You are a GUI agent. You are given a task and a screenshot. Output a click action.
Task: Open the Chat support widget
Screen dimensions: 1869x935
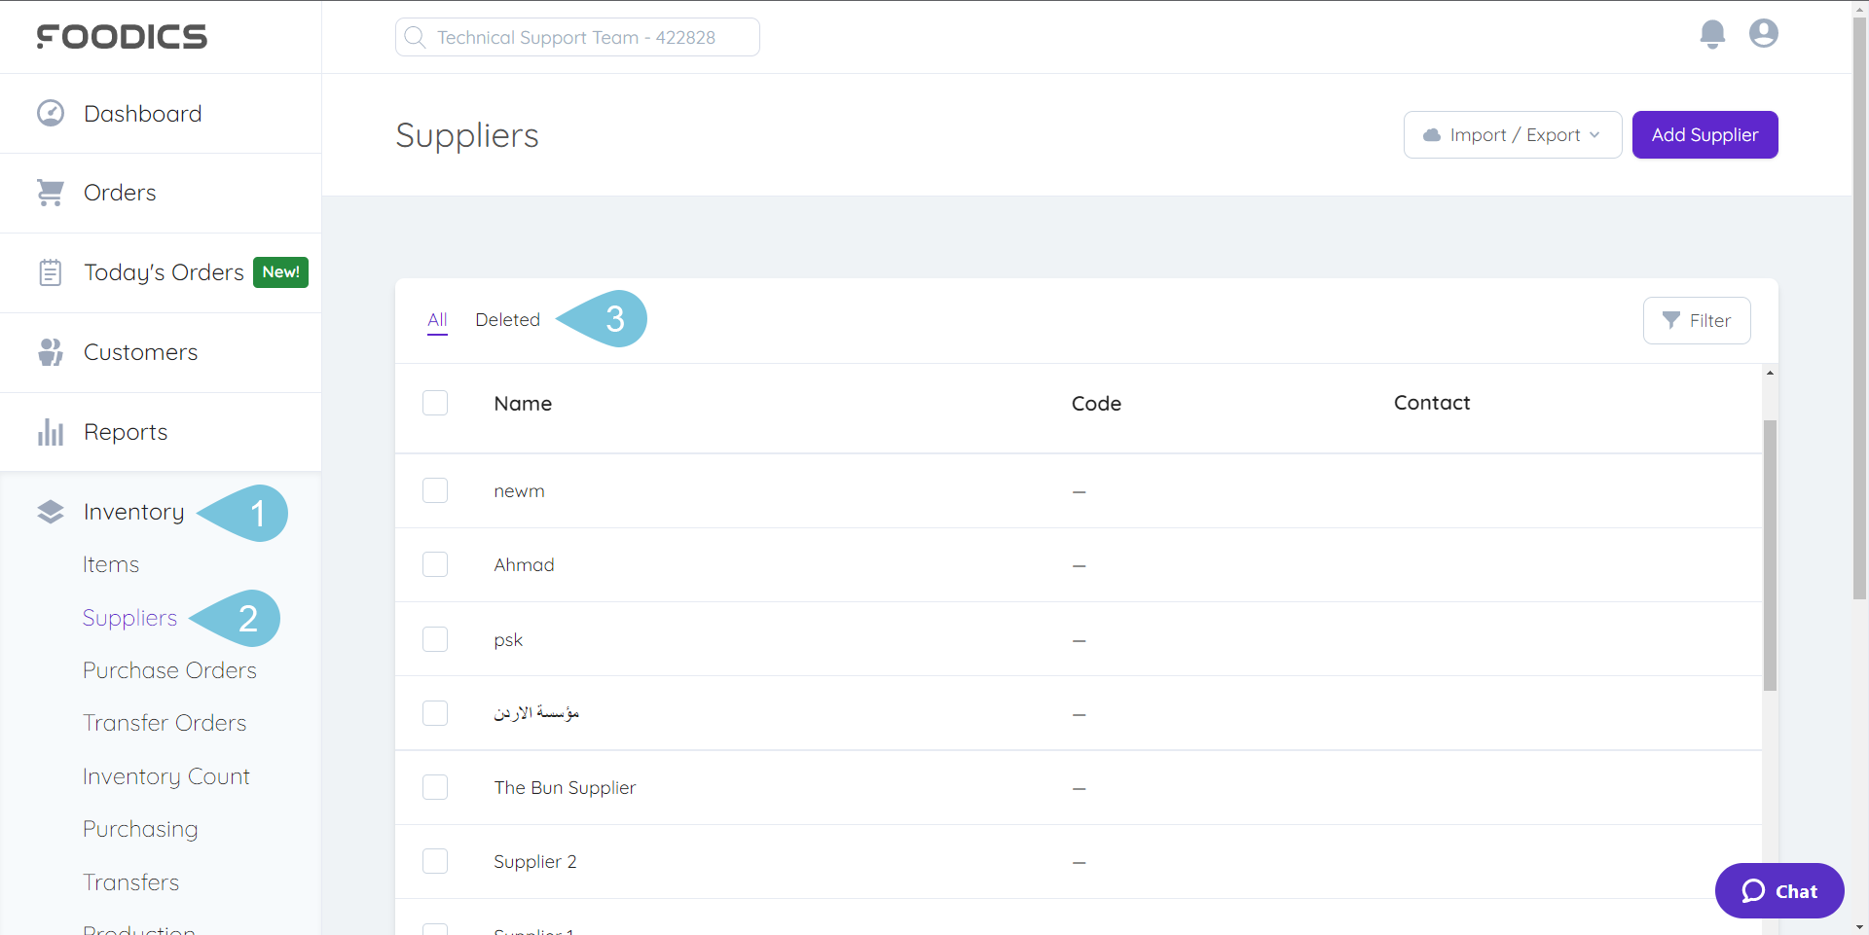[x=1779, y=890]
